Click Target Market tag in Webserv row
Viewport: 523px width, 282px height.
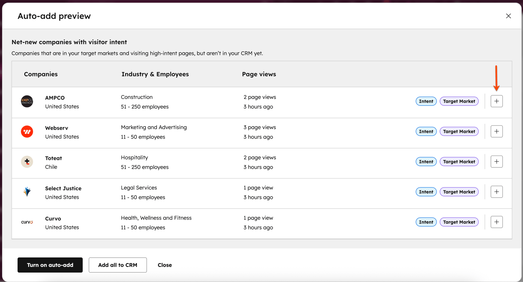pyautogui.click(x=459, y=131)
